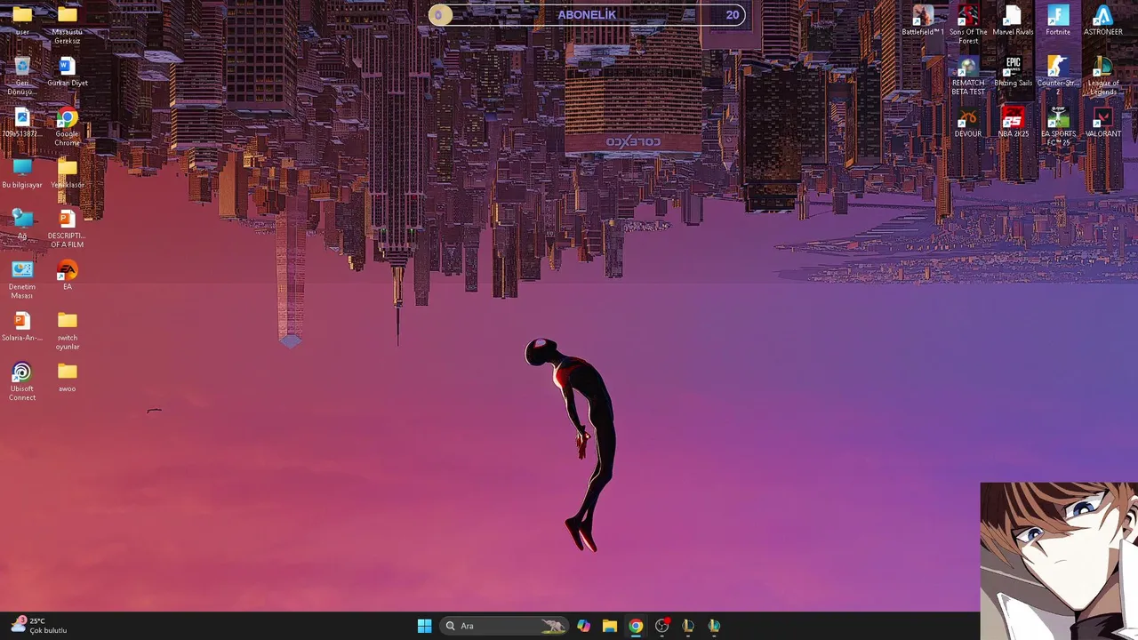Screen dimensions: 1138x640
Task: Open the switch oyunlar folder
Action: pyautogui.click(x=67, y=331)
